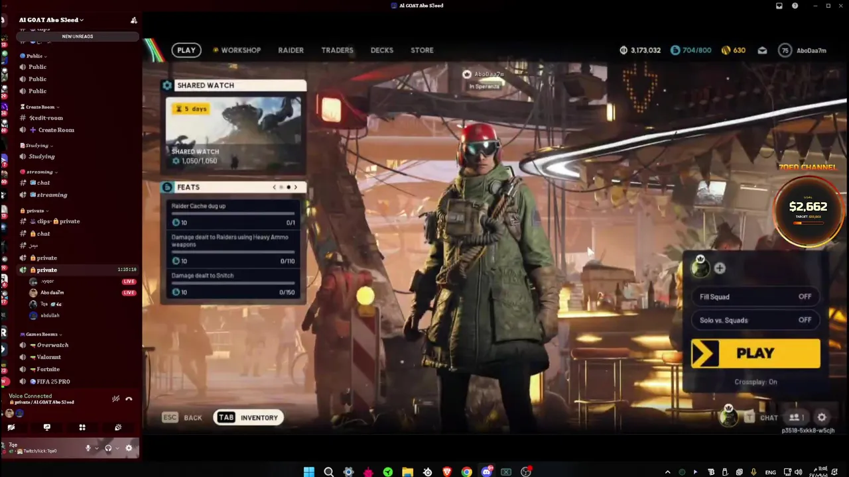Click the coin balance 3,173,032
849x477 pixels.
point(640,50)
